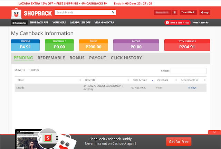Click the Pending P4.91 summary card
Image resolution: width=221 pixels, height=149 pixels.
25,45
